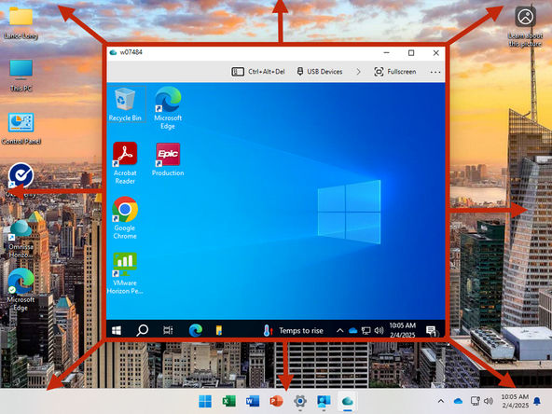Open the host clock and date 2/4/2025
Viewport: 552px width, 414px height.
(515, 401)
